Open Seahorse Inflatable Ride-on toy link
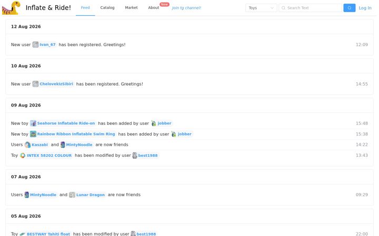This screenshot has height=236, width=379. (66, 123)
